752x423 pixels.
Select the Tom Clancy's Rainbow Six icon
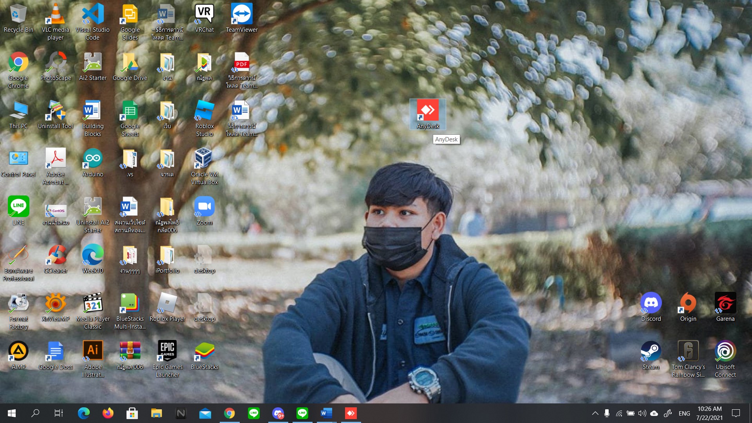pos(688,360)
